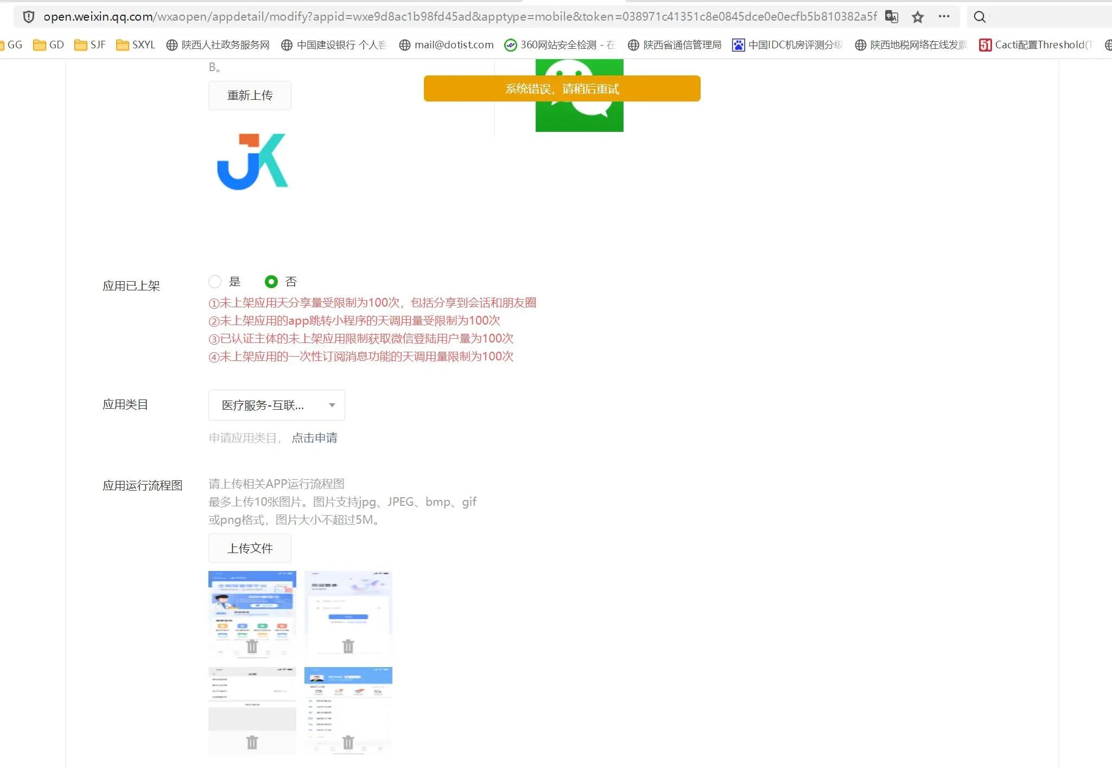Viewport: 1112px width, 768px height.
Task: Click the shield site security icon
Action: 29,17
